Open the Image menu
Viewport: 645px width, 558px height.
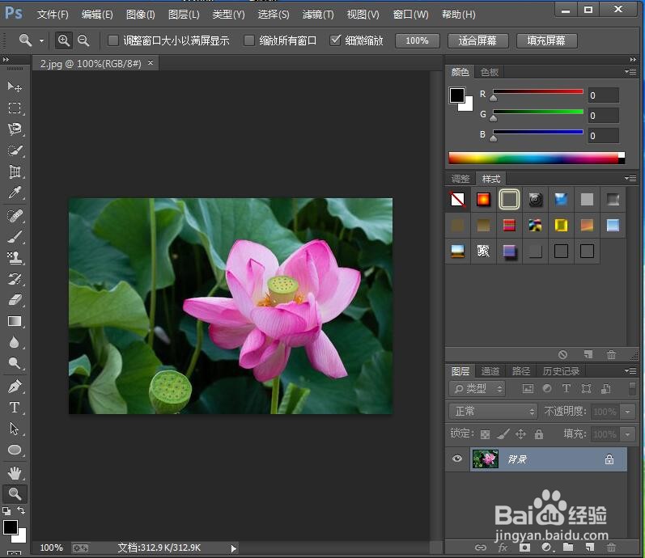pyautogui.click(x=140, y=15)
